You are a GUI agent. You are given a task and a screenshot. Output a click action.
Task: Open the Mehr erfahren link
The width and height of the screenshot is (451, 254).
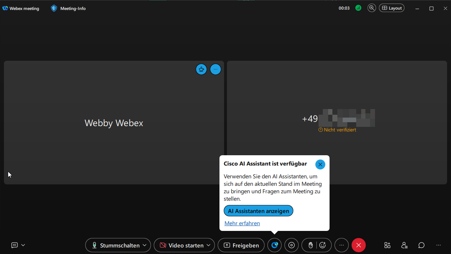(x=242, y=223)
